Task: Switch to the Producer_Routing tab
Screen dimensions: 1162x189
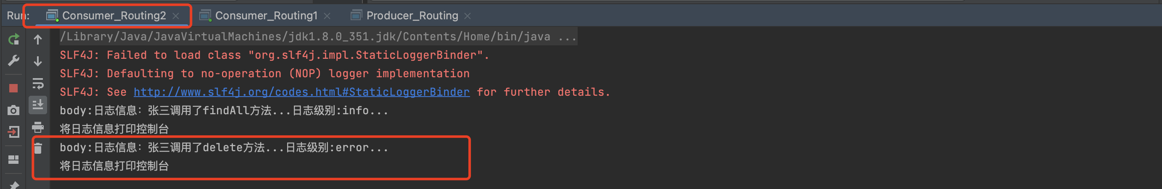Action: (x=412, y=16)
